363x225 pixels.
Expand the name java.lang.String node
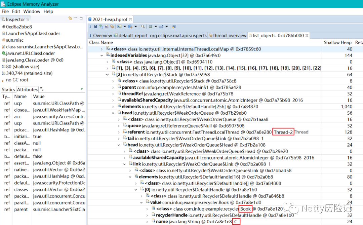(x=147, y=222)
